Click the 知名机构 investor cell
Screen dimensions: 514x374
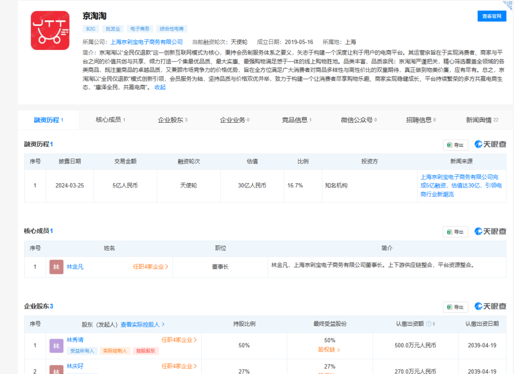tap(369, 186)
